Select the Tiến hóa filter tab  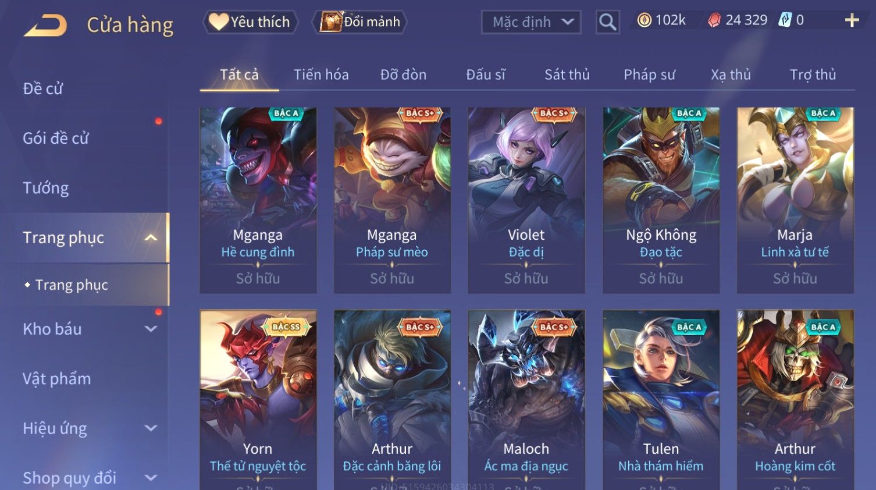point(321,74)
